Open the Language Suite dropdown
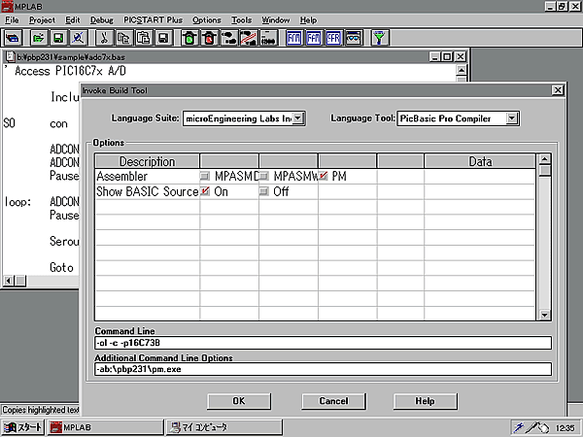The width and height of the screenshot is (583, 437). (x=298, y=118)
